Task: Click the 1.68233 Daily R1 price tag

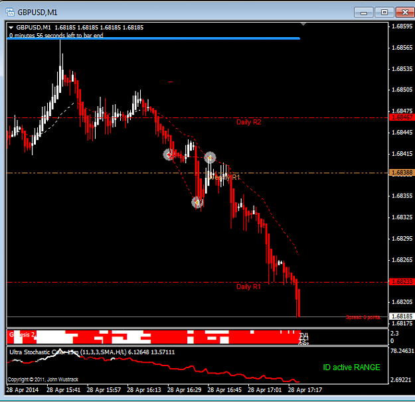Action: click(402, 282)
